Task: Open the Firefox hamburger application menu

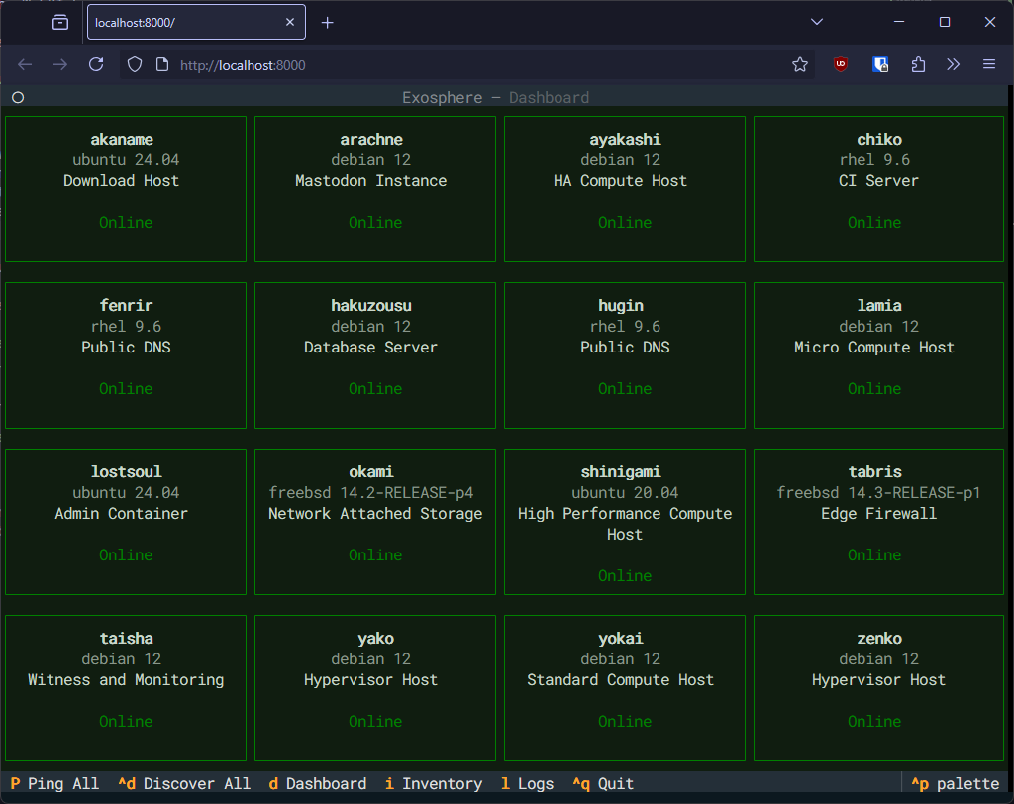Action: pyautogui.click(x=988, y=65)
